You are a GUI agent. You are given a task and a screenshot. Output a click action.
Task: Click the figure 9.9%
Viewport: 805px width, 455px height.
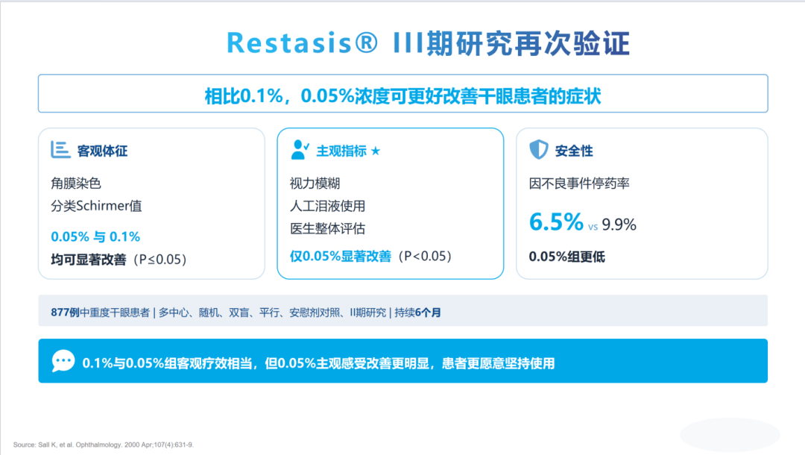click(619, 225)
